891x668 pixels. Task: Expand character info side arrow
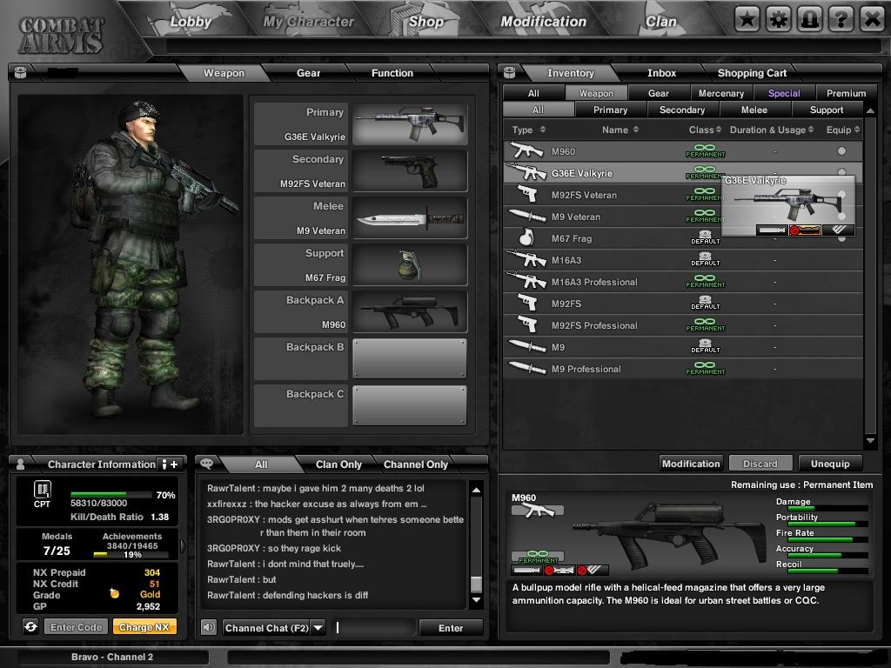coord(183,546)
